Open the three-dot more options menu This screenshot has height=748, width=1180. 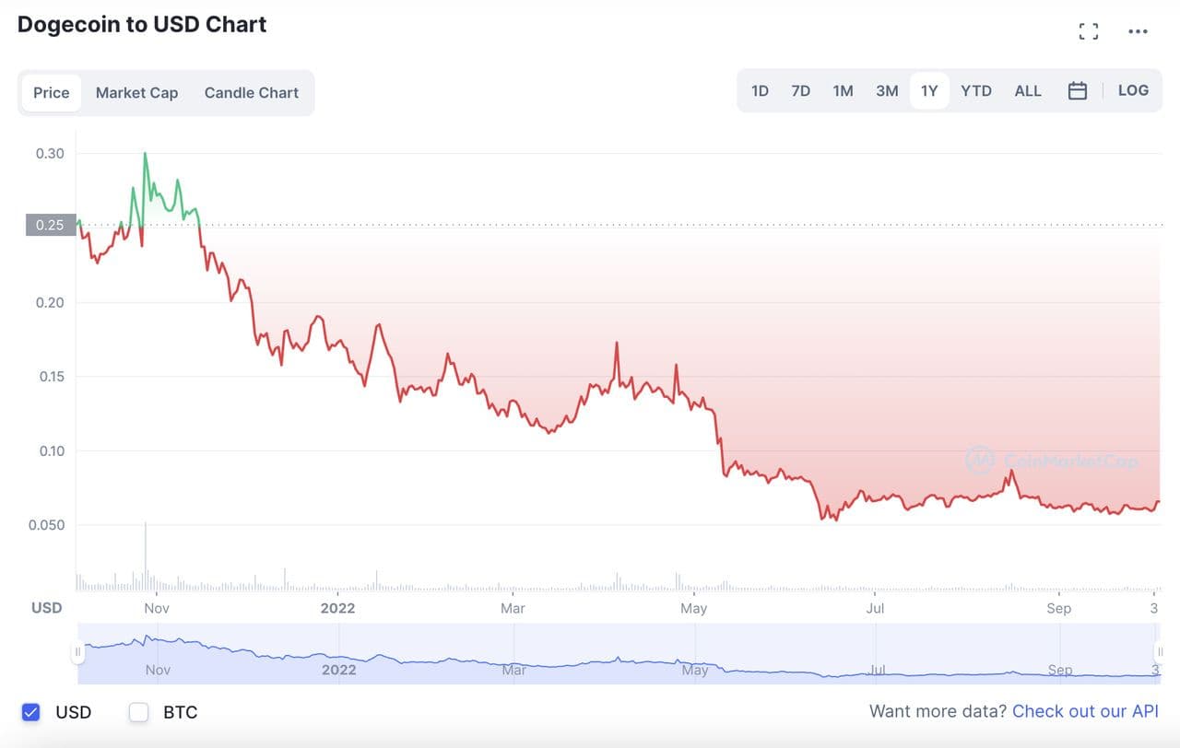tap(1139, 32)
